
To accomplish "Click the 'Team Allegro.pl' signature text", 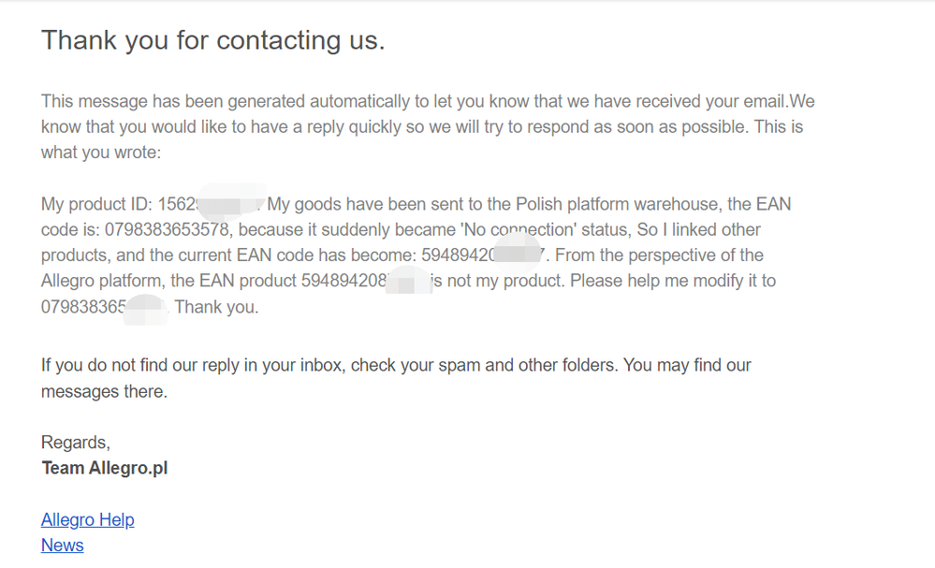I will [104, 468].
